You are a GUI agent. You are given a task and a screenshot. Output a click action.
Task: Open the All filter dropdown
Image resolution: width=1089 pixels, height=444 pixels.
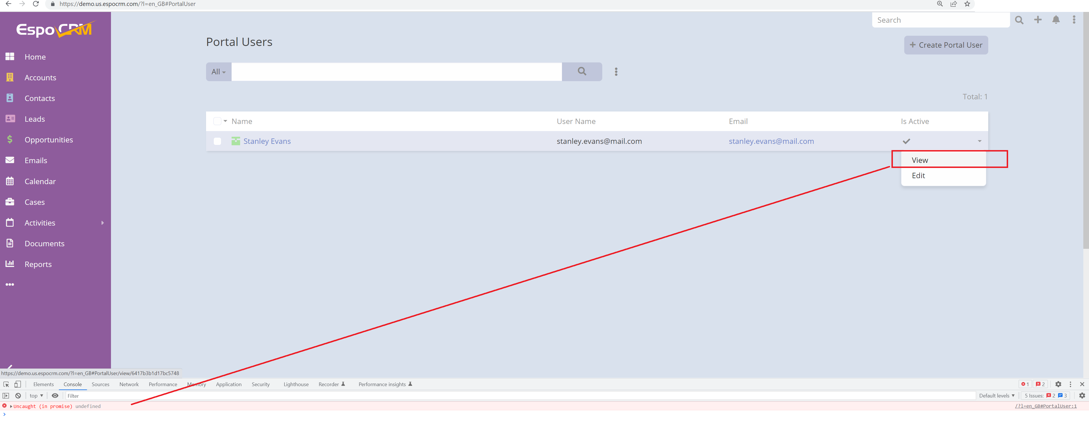(218, 72)
